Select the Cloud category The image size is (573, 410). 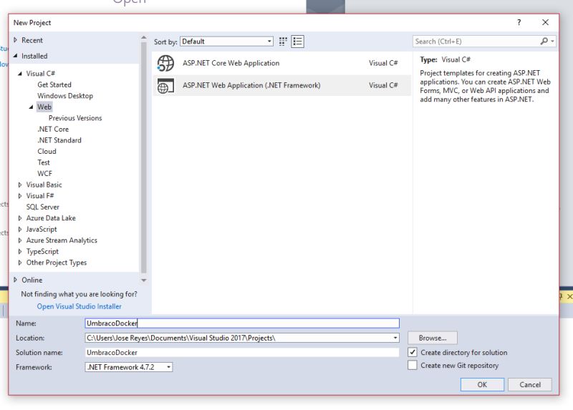[x=47, y=151]
